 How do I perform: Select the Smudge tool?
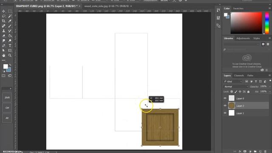[3, 41]
